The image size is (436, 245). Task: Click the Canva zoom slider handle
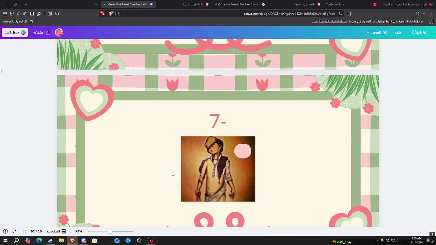pos(110,231)
